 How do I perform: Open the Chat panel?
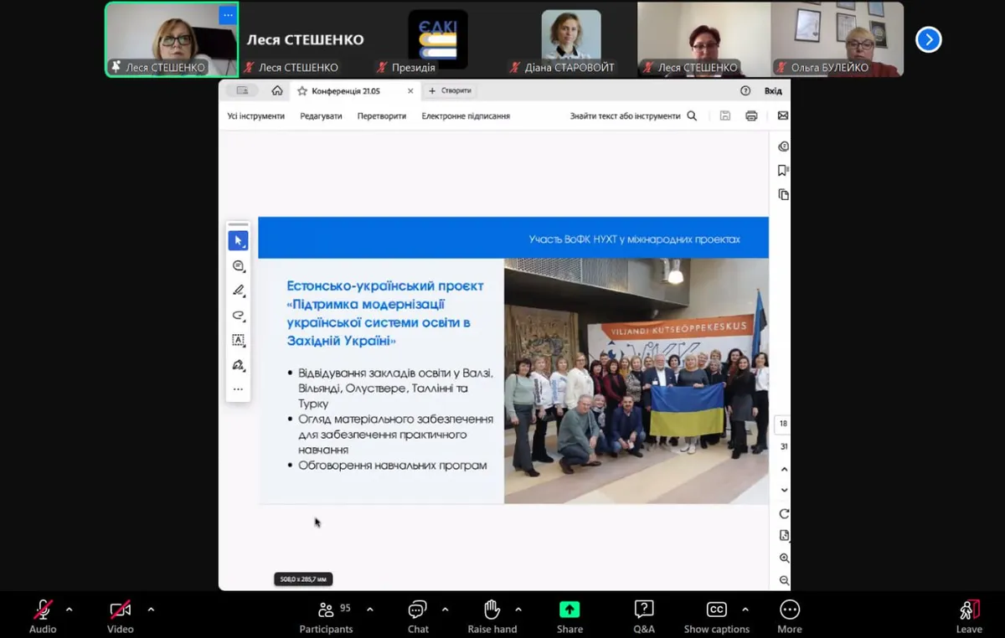[x=418, y=616]
